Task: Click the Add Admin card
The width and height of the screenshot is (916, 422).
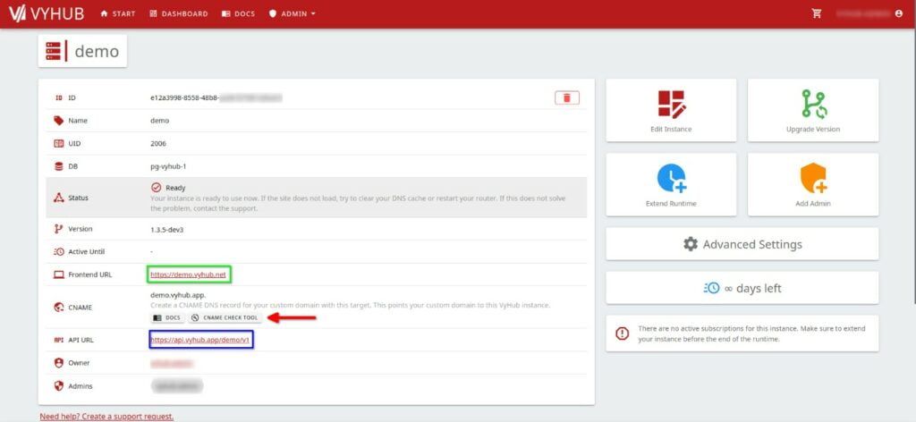Action: click(x=813, y=184)
